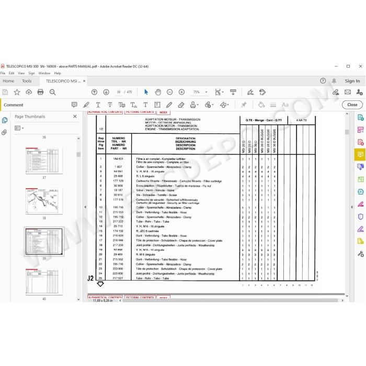
Task: Open the highlighted Comment tool in right pane
Action: pyautogui.click(x=360, y=155)
